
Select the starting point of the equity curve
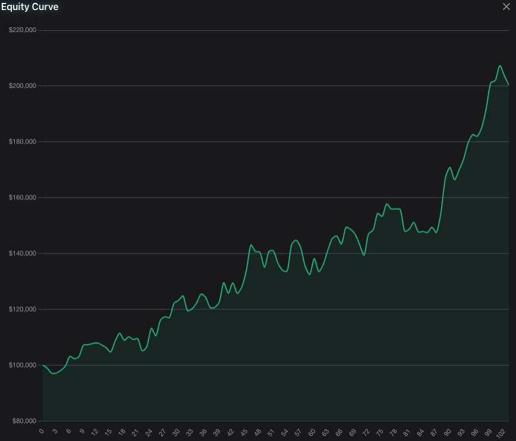click(42, 365)
